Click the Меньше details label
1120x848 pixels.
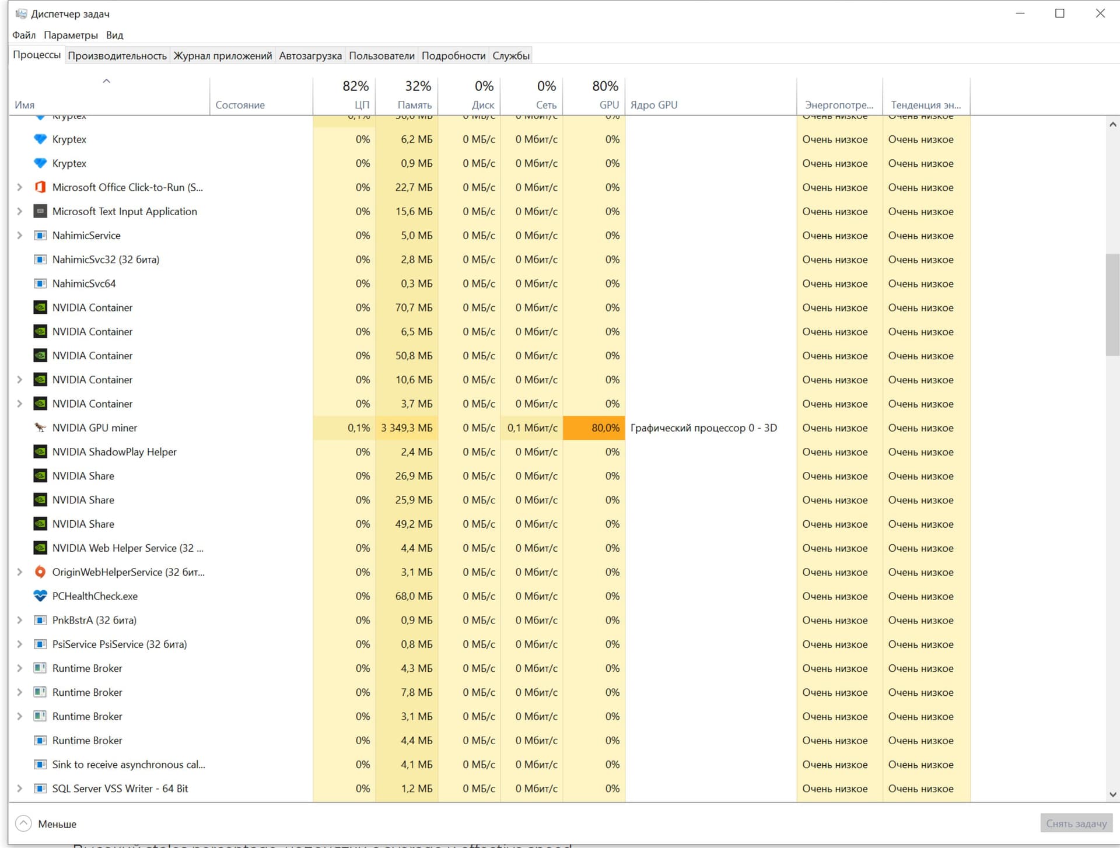click(x=57, y=824)
